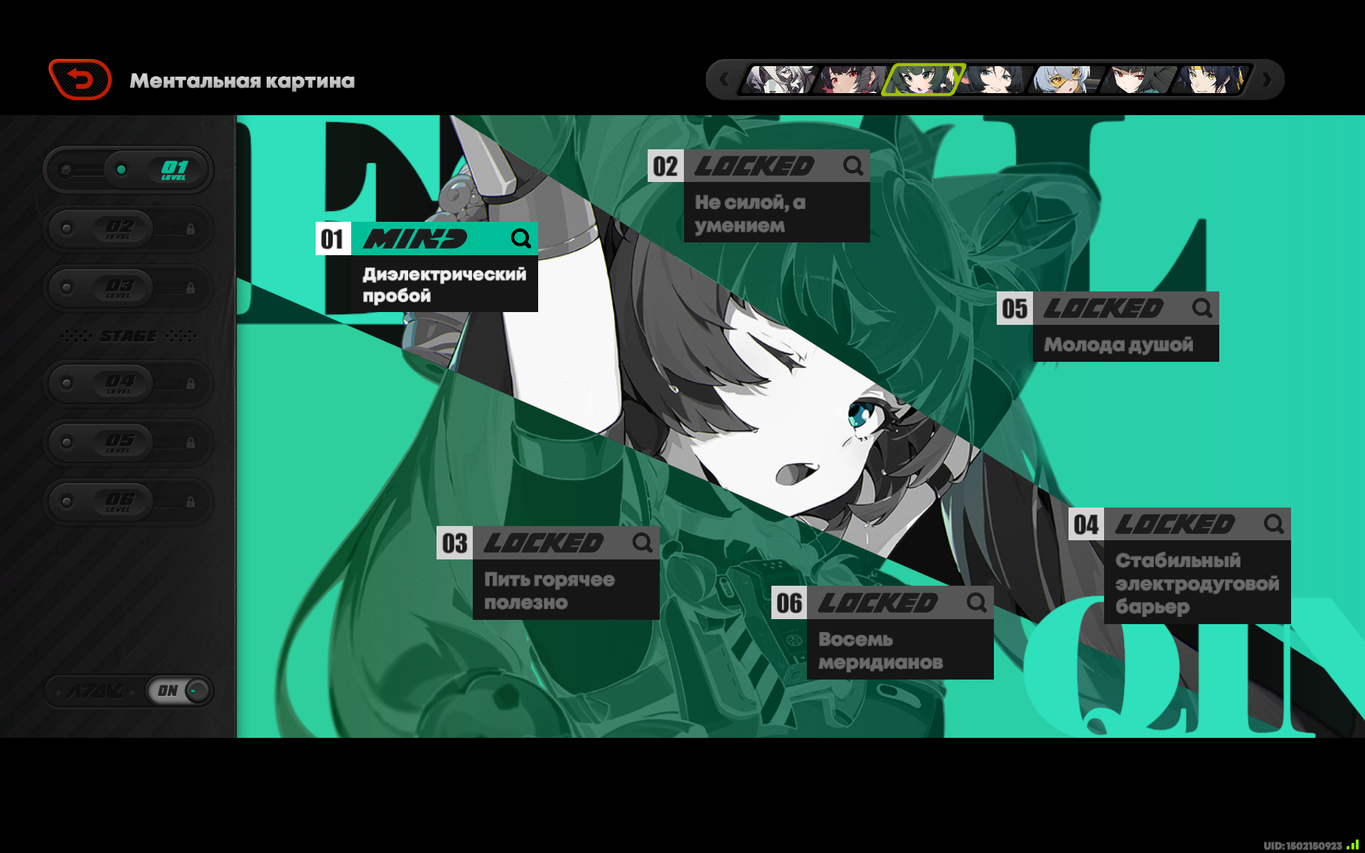1365x853 pixels.
Task: Click lock icon on level 04
Action: pos(191,383)
